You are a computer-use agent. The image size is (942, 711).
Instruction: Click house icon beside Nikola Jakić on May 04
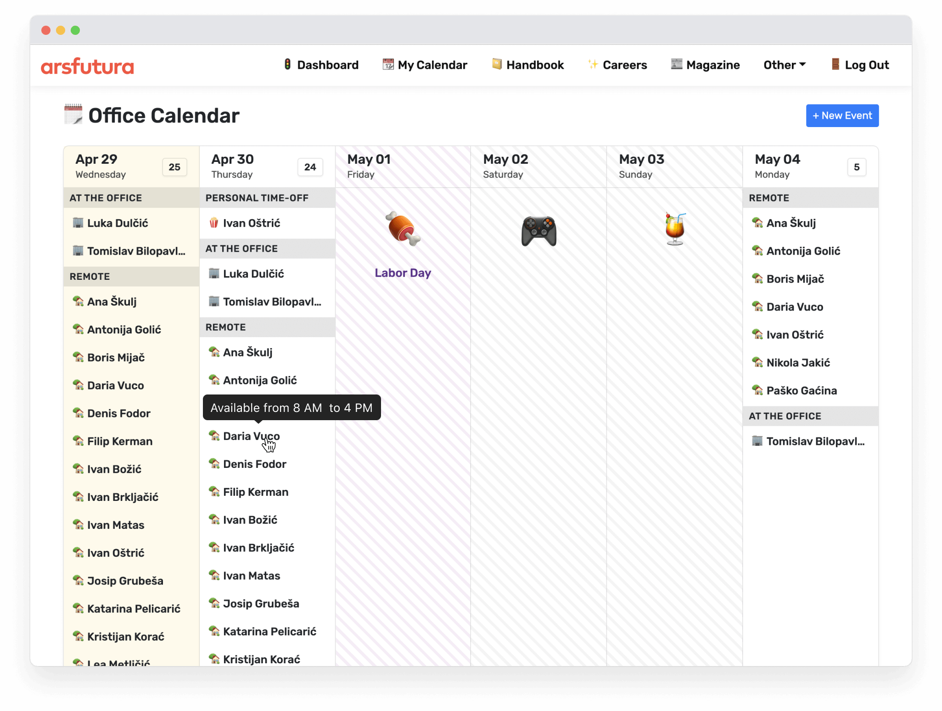click(x=757, y=362)
